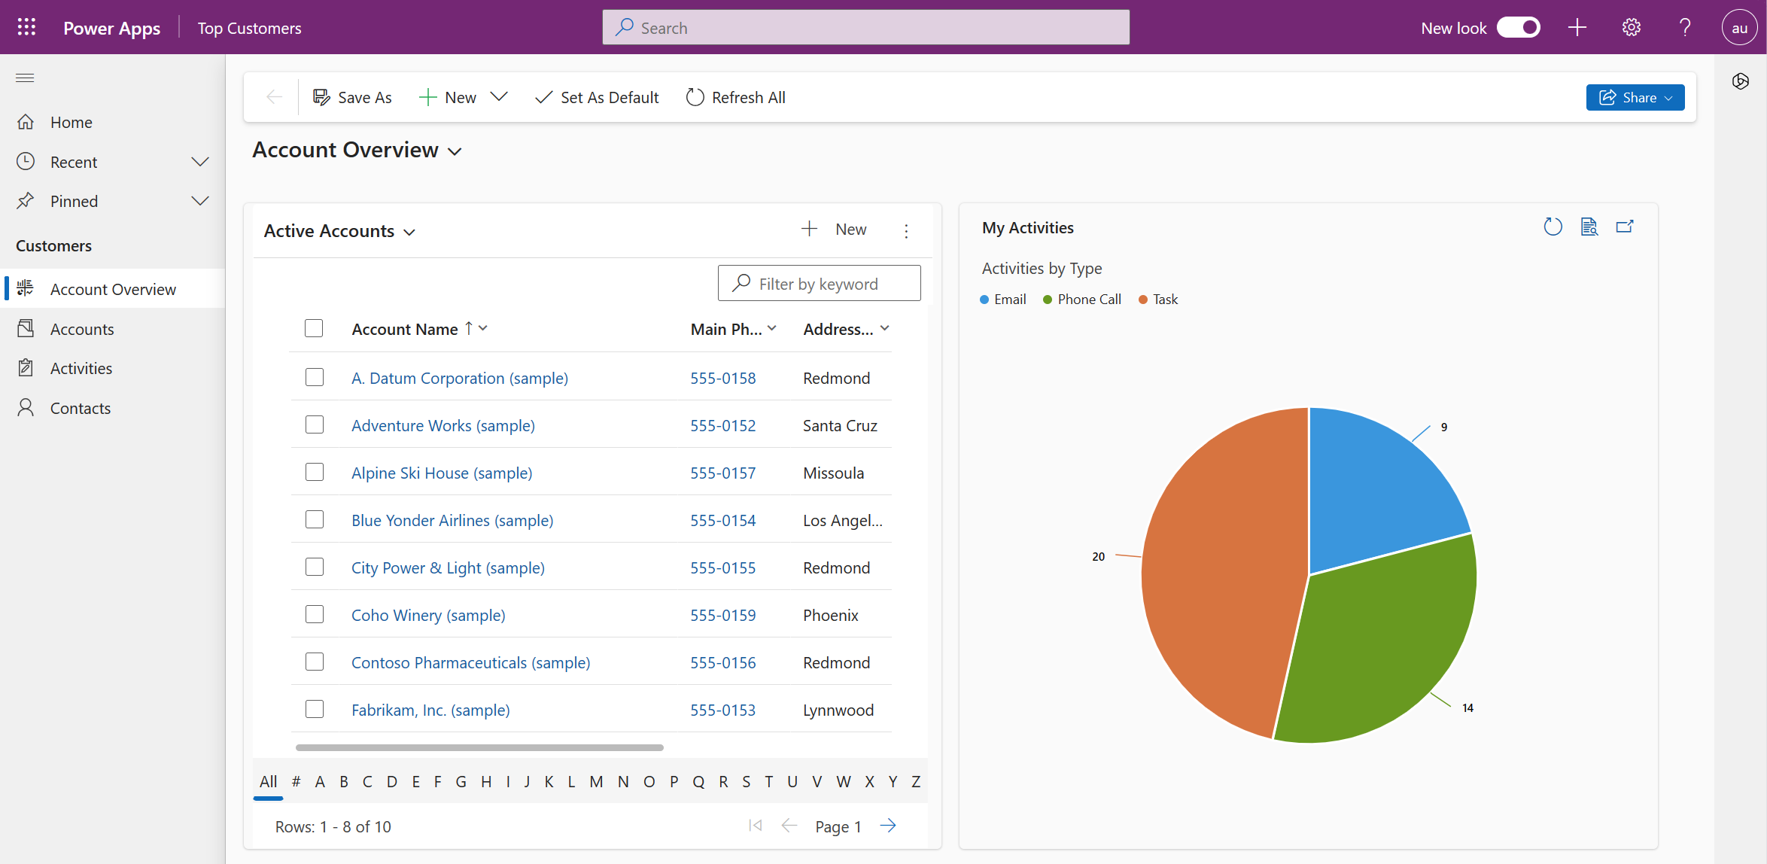Click the Set As Default button

[x=598, y=97]
